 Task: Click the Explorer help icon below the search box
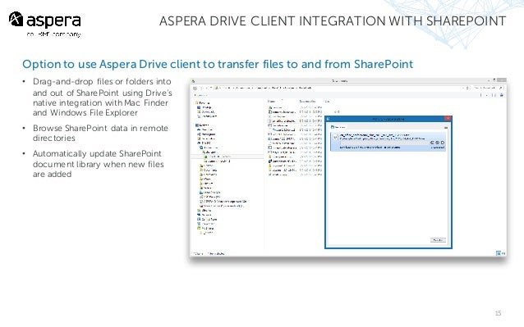[x=502, y=95]
